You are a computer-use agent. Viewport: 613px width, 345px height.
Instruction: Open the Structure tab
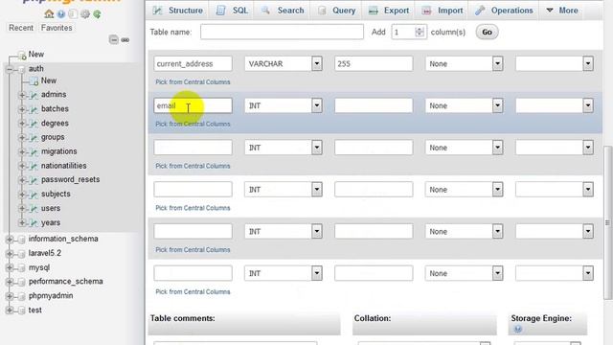(178, 11)
